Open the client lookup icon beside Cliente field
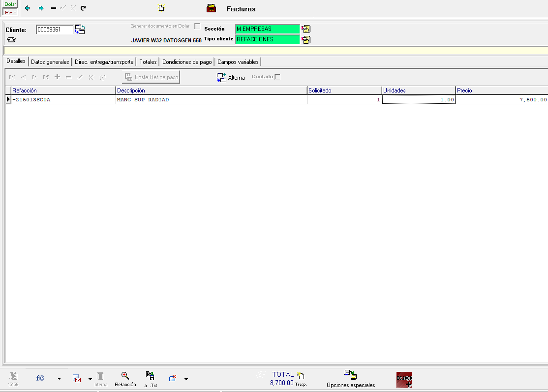Image resolution: width=548 pixels, height=392 pixels. [80, 30]
